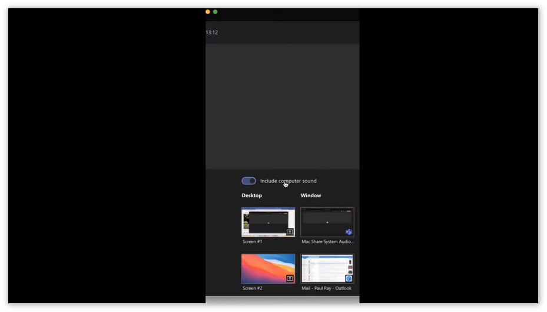Click the empty dark meeting stage area
Screen dimensions: 547x312
(283, 106)
